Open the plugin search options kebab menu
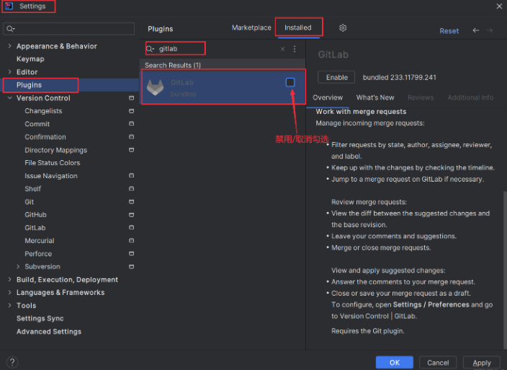This screenshot has width=507, height=370. [295, 49]
